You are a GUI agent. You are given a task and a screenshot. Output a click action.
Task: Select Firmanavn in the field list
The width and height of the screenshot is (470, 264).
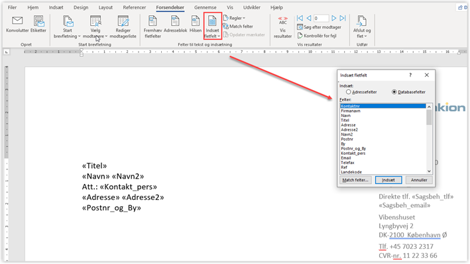(x=382, y=110)
